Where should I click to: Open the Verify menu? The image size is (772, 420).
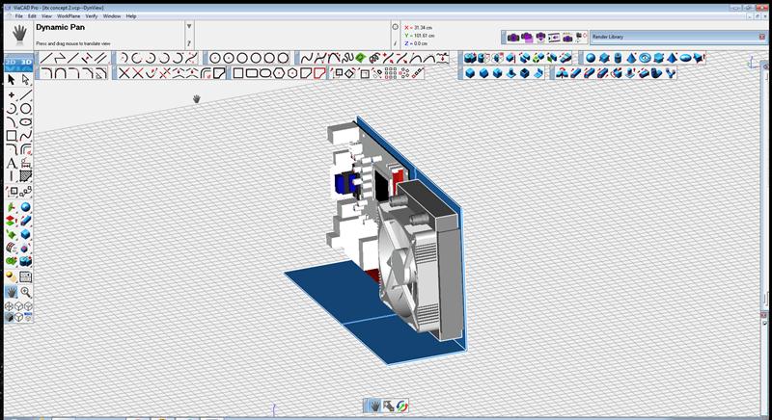coord(92,16)
